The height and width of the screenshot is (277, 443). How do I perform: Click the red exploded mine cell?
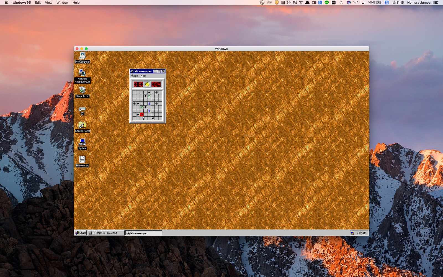tap(142, 114)
